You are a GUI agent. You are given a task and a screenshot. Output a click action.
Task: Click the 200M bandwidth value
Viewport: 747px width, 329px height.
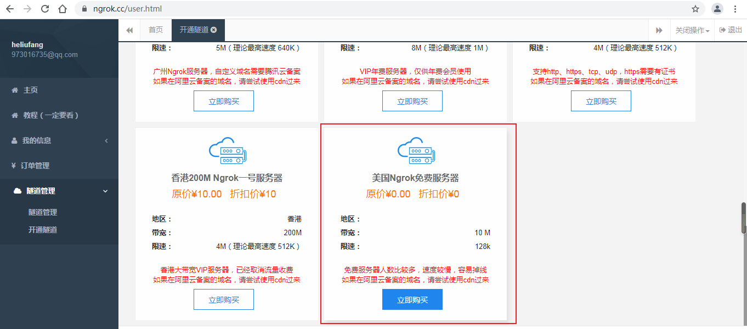(293, 233)
